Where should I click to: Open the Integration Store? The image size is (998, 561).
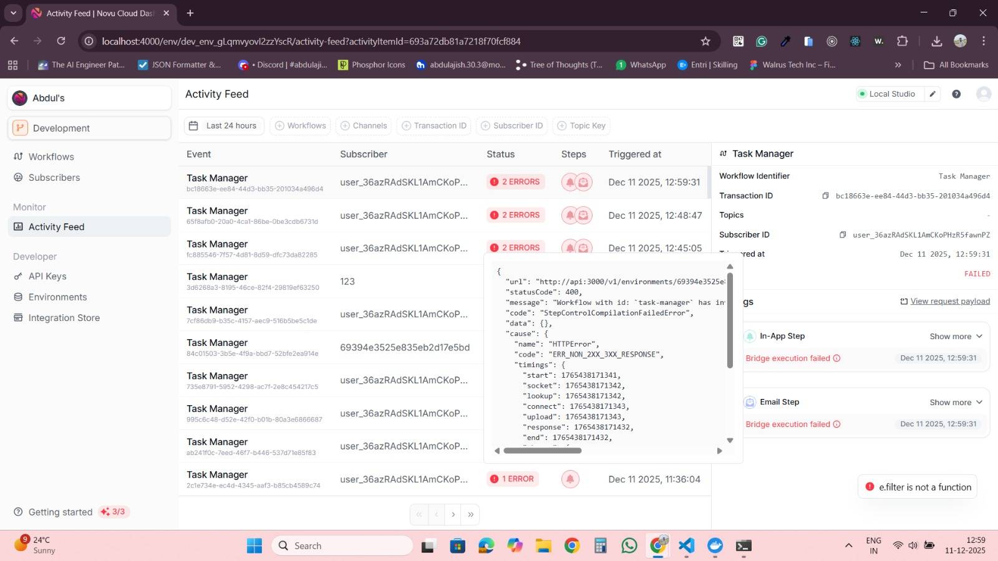tap(64, 318)
